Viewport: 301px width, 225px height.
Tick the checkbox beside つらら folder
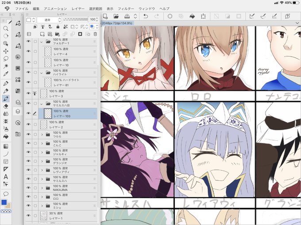coord(35,135)
